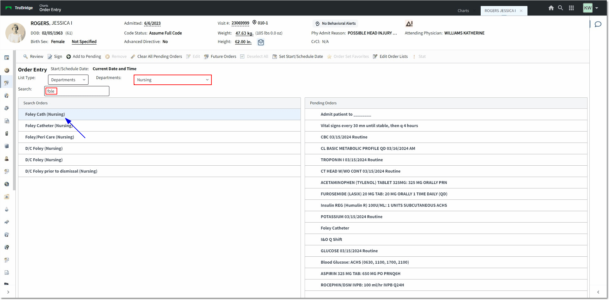Open the folder icon in the left sidebar
This screenshot has height=300, width=609.
pyautogui.click(x=7, y=197)
